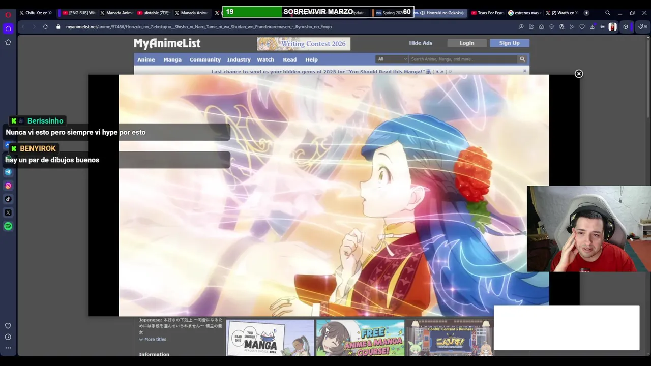Open sidebar three-dots more options
The width and height of the screenshot is (651, 366).
[8, 348]
